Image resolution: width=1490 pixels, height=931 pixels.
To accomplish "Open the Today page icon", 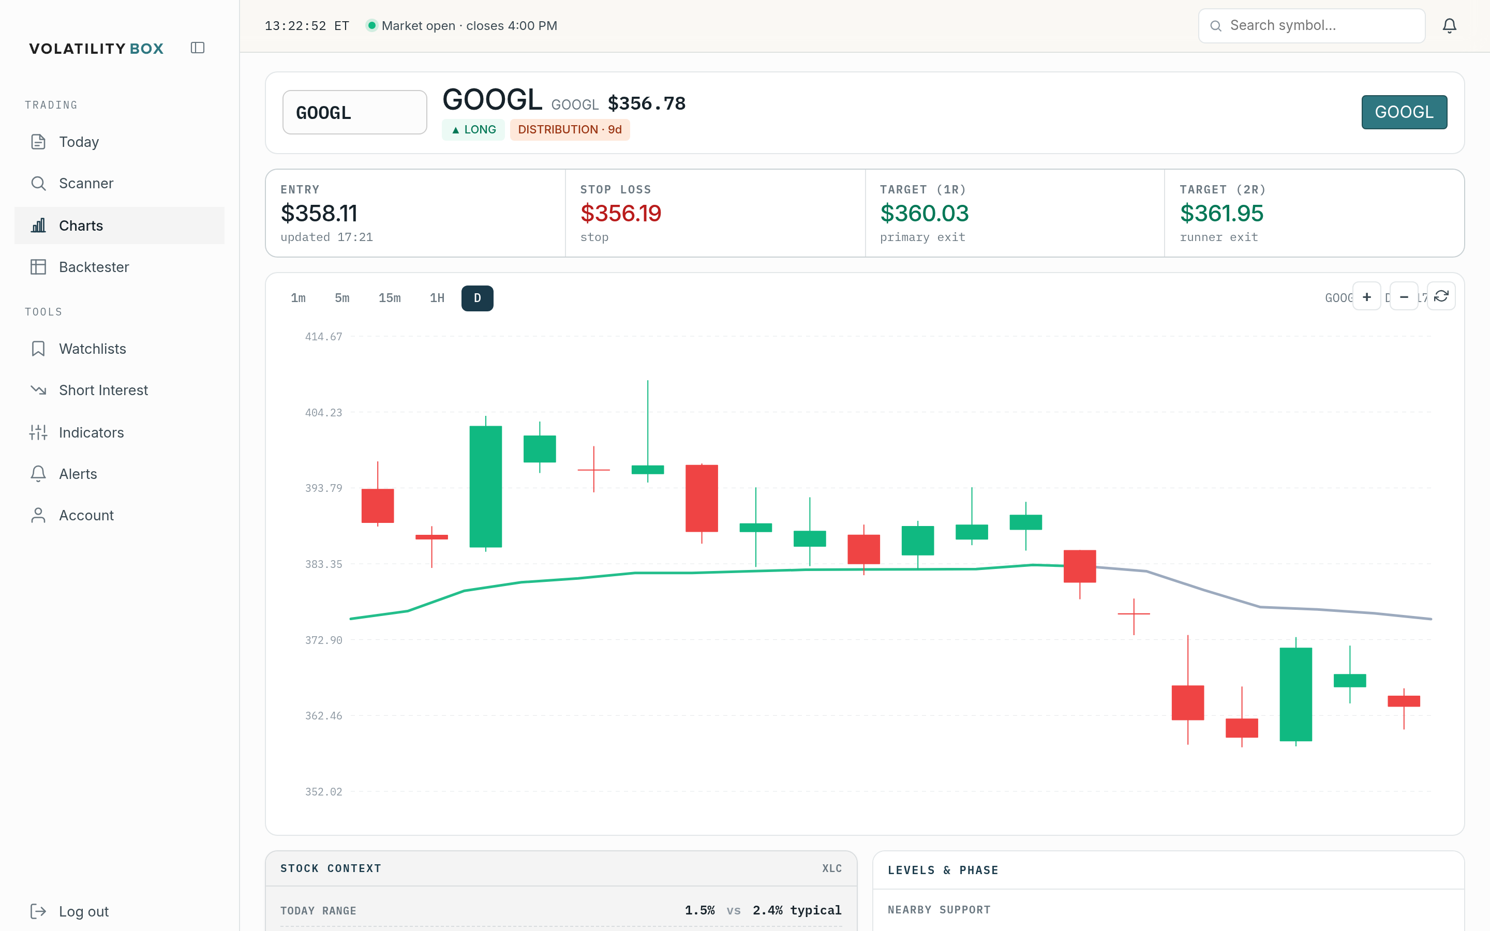I will (38, 142).
